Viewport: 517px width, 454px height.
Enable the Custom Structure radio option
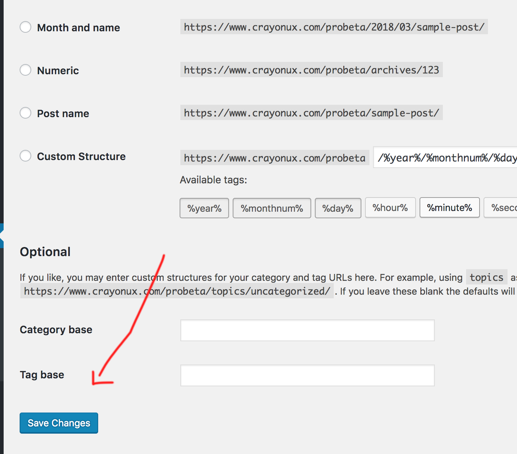(25, 156)
